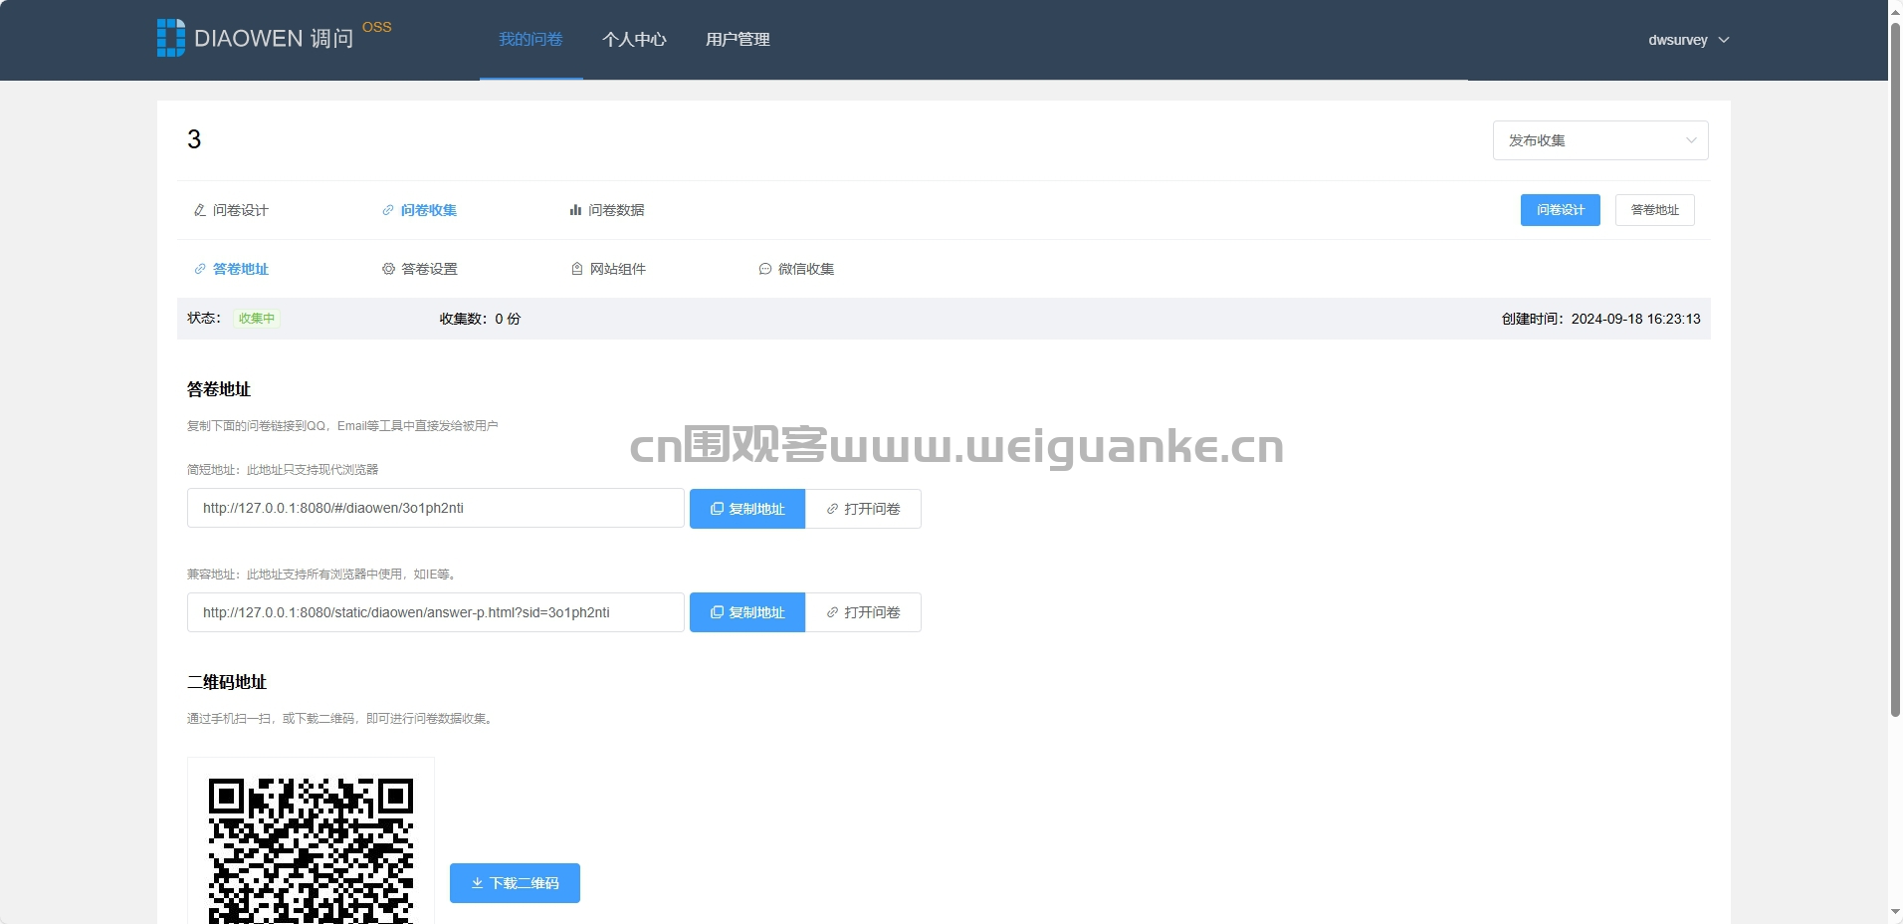Open survey from compatible address 打开问卷
The image size is (1903, 924).
(x=863, y=612)
